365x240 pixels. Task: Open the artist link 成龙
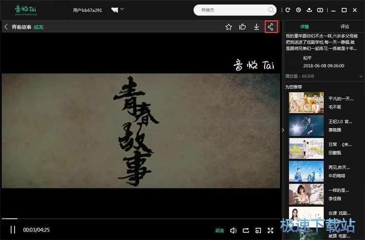pos(38,27)
